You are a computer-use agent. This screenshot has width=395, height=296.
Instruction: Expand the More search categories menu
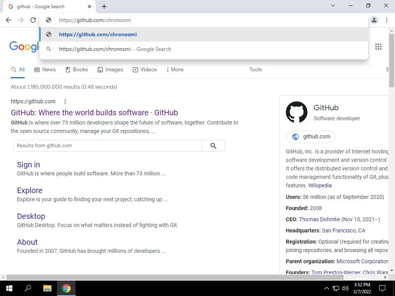pos(175,69)
